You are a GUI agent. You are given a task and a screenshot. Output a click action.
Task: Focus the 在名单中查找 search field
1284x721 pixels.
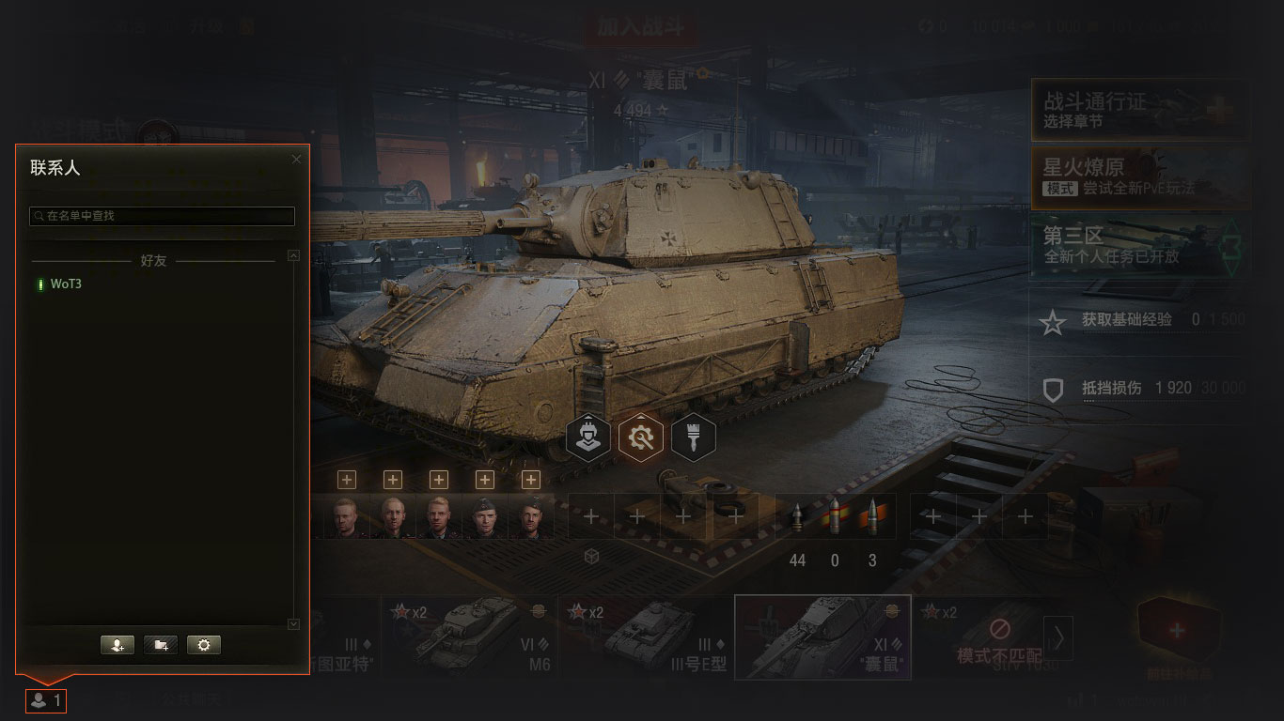click(162, 216)
